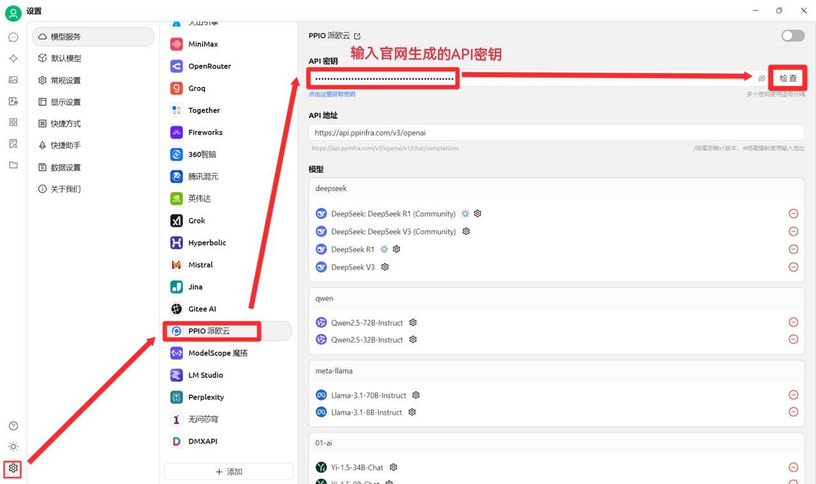Select the 腾讯混元 provider
The image size is (816, 484).
point(228,176)
